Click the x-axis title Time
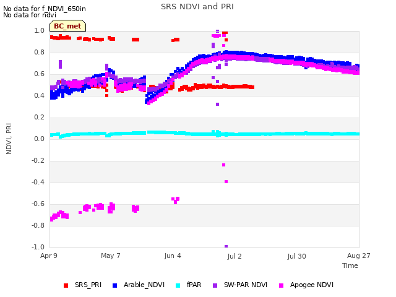Image resolution: width=396 pixels, height=297 pixels. click(350, 265)
